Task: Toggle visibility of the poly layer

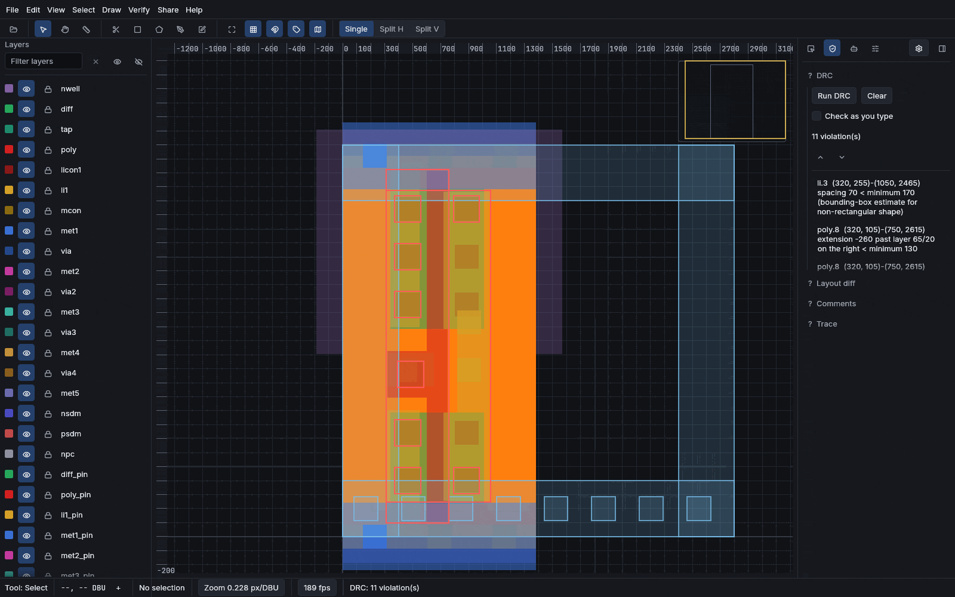Action: click(x=26, y=150)
